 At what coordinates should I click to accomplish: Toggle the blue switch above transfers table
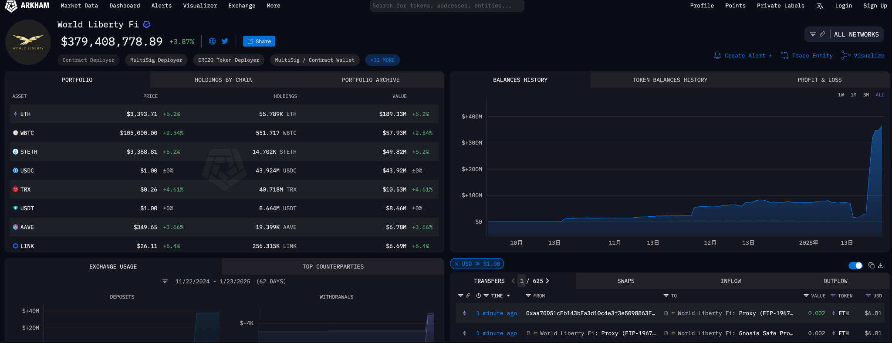point(855,266)
